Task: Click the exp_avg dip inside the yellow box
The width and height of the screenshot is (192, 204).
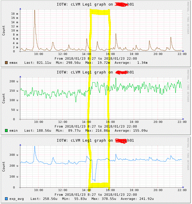Action: tap(94, 179)
